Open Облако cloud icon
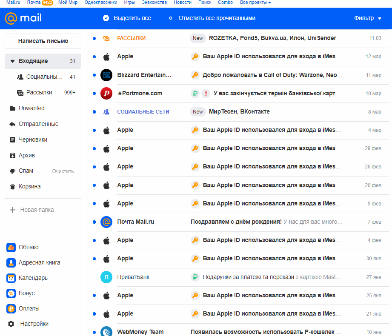392x336 pixels. pyautogui.click(x=11, y=247)
